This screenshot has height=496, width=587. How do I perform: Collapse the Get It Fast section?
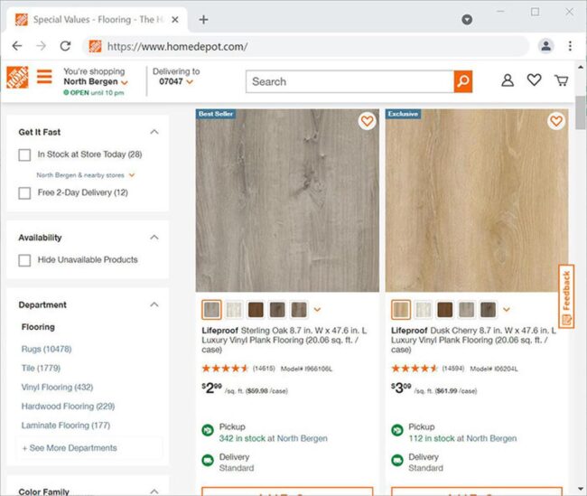click(x=154, y=132)
